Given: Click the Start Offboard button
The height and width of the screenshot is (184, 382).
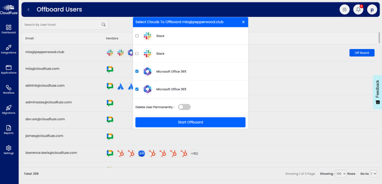Looking at the screenshot, I should pyautogui.click(x=190, y=122).
